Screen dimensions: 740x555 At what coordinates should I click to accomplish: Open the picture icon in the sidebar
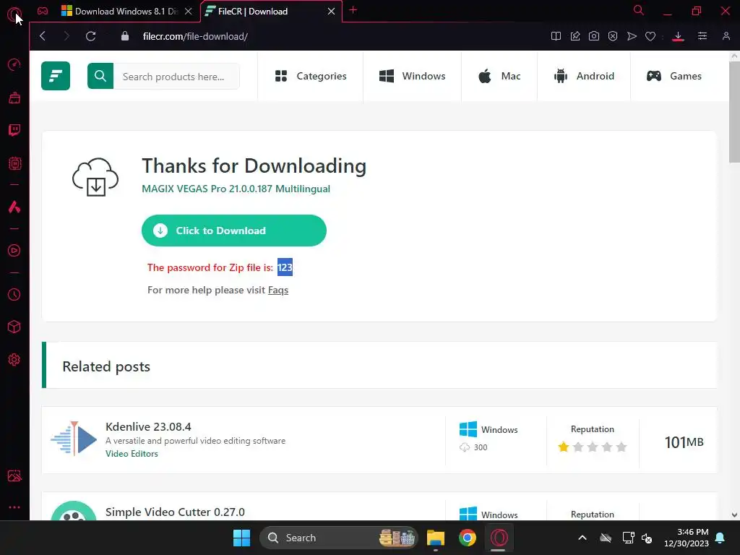pyautogui.click(x=14, y=476)
